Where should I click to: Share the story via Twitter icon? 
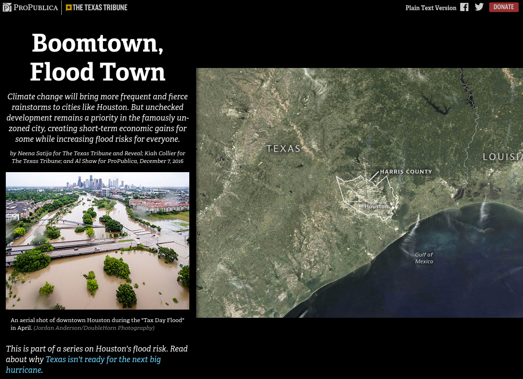(x=479, y=7)
